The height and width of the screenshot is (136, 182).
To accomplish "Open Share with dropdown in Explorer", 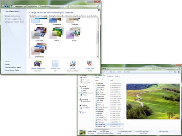I will [104, 72].
